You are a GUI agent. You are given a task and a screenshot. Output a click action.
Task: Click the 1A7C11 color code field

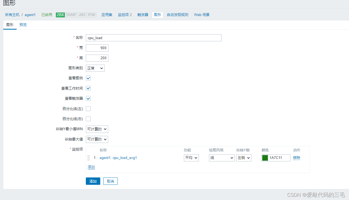pyautogui.click(x=279, y=158)
